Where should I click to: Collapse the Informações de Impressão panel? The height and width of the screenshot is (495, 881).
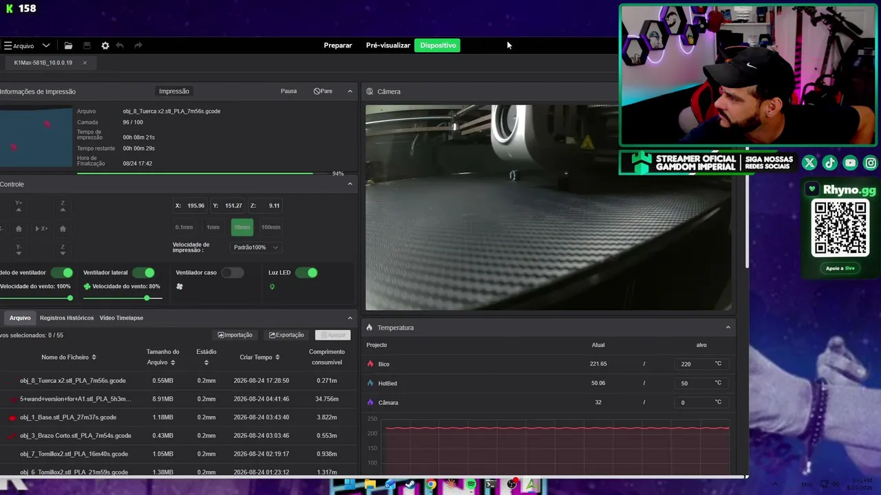pyautogui.click(x=350, y=91)
